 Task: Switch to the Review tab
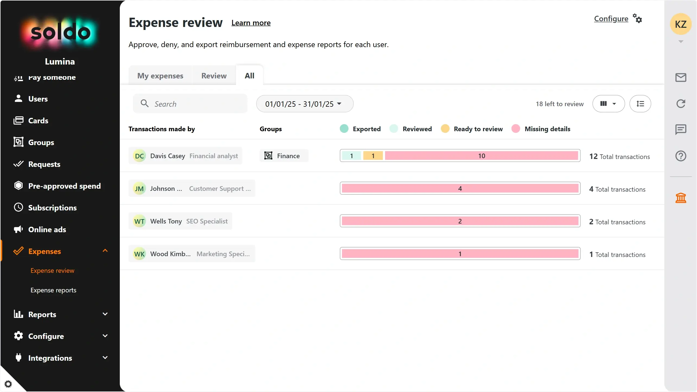pos(214,76)
